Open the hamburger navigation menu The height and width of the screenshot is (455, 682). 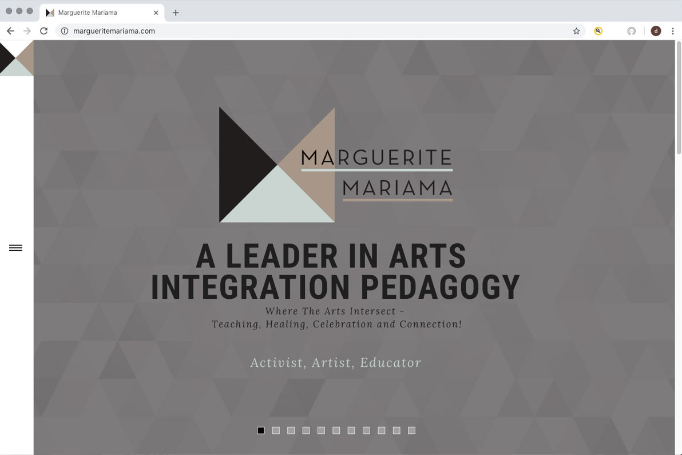click(x=15, y=247)
